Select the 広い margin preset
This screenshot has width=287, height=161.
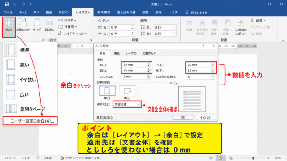(x=30, y=94)
